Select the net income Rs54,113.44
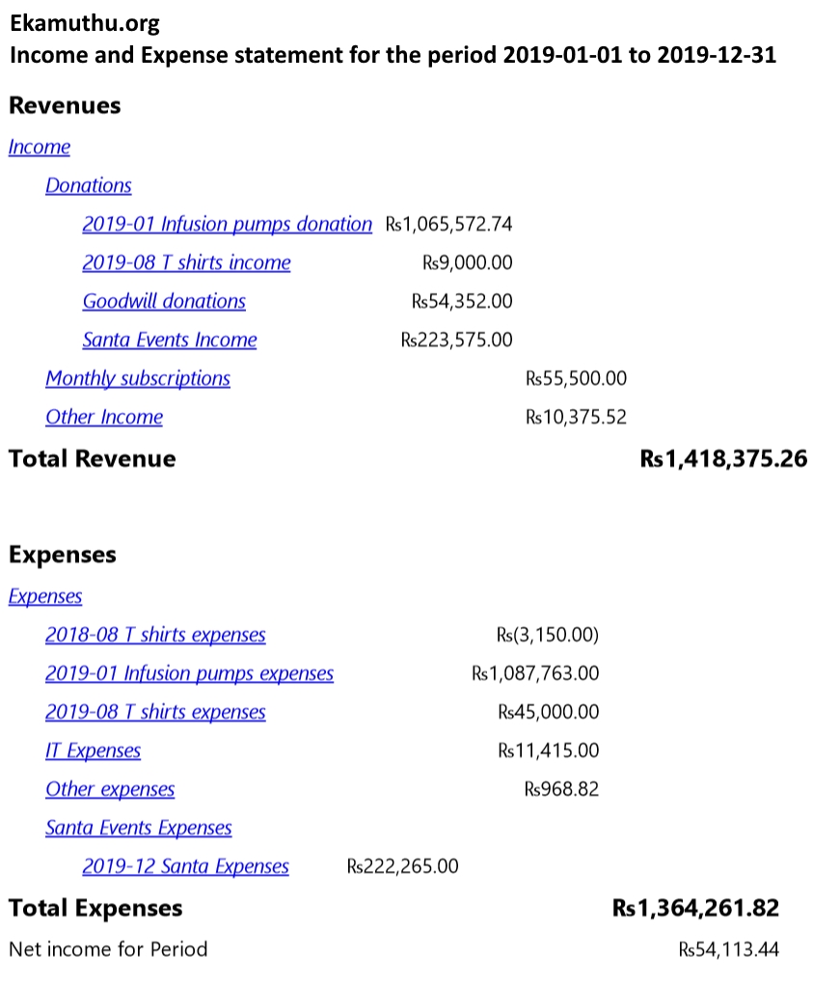Image resolution: width=813 pixels, height=983 pixels. click(x=729, y=949)
